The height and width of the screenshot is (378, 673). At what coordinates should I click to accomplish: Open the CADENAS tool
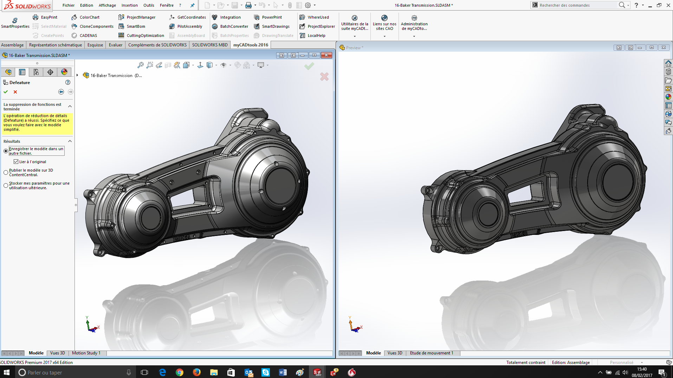[x=84, y=36]
